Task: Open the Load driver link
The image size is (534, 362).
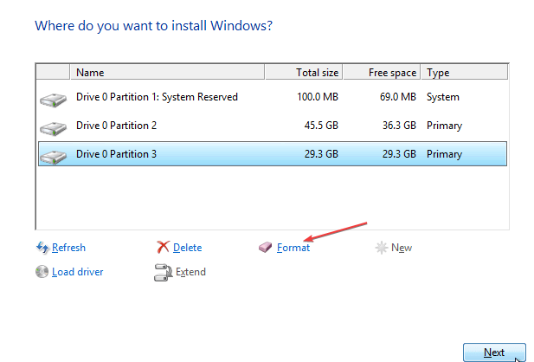Action: tap(77, 272)
